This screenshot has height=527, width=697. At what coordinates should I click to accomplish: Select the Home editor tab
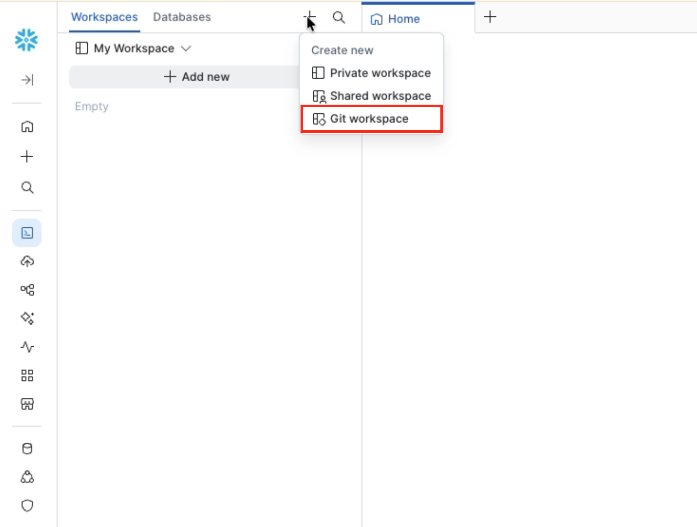tap(418, 18)
